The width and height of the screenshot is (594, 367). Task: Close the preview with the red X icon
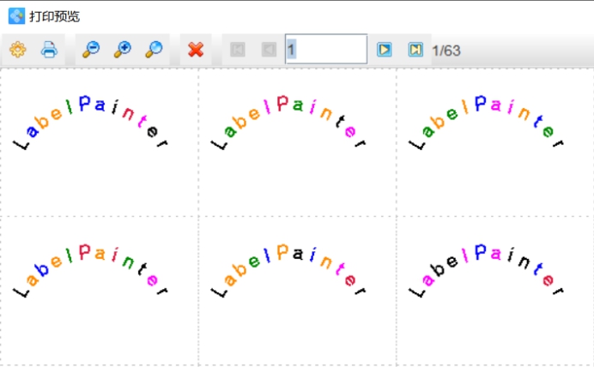(196, 50)
